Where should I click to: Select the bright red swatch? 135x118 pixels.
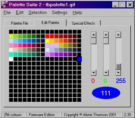tap(47, 36)
